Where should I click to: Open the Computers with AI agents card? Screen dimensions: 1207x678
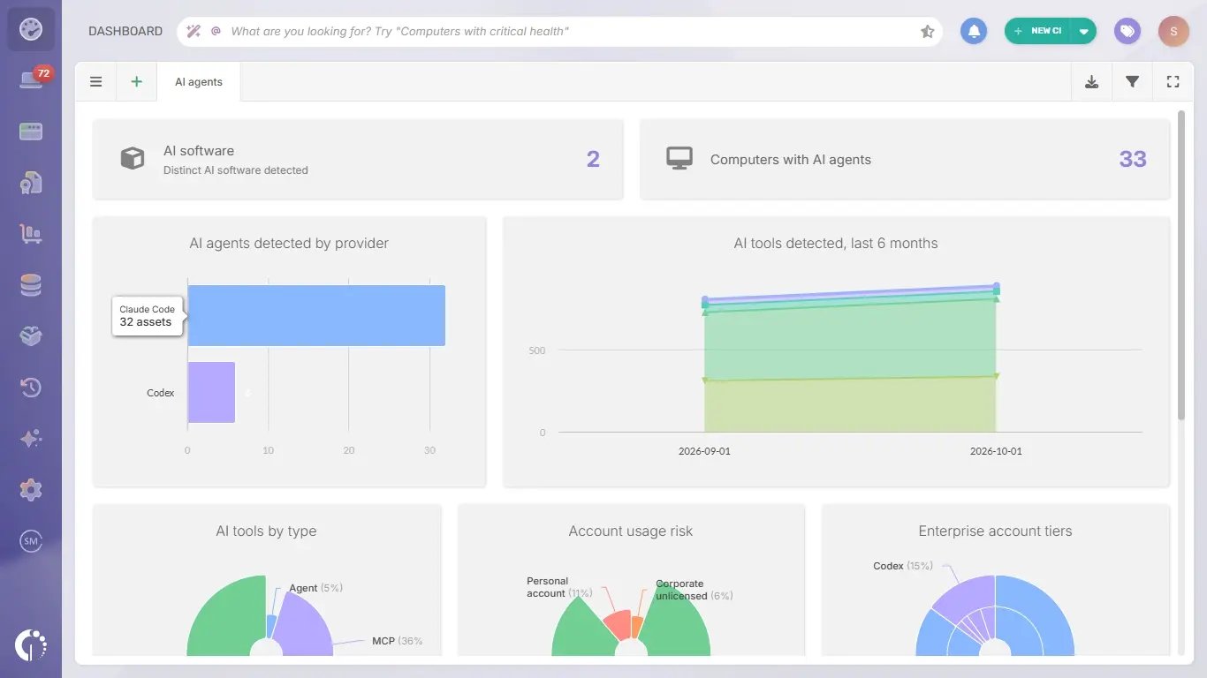coord(905,159)
